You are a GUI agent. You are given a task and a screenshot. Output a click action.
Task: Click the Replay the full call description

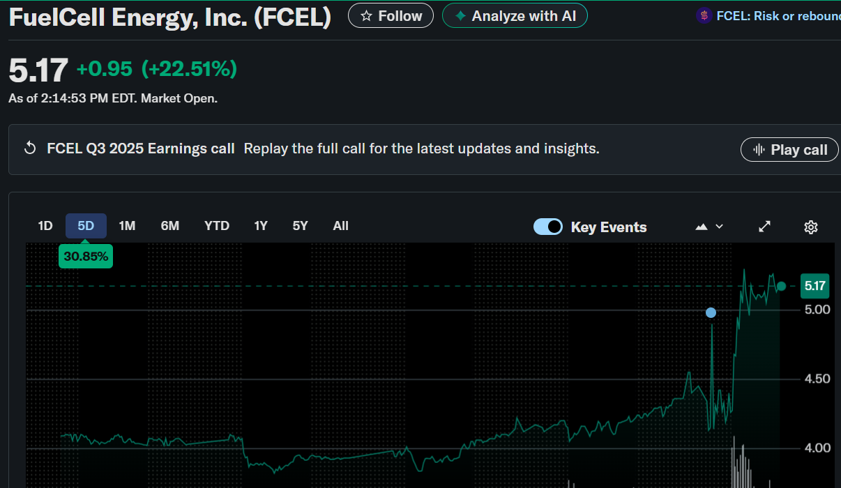pos(421,148)
